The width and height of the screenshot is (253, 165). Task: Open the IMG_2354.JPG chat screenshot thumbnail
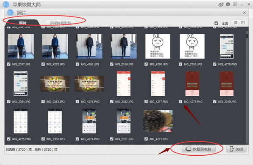[x=21, y=84]
